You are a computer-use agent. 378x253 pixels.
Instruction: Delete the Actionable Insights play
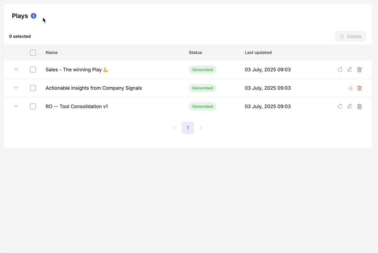(359, 88)
